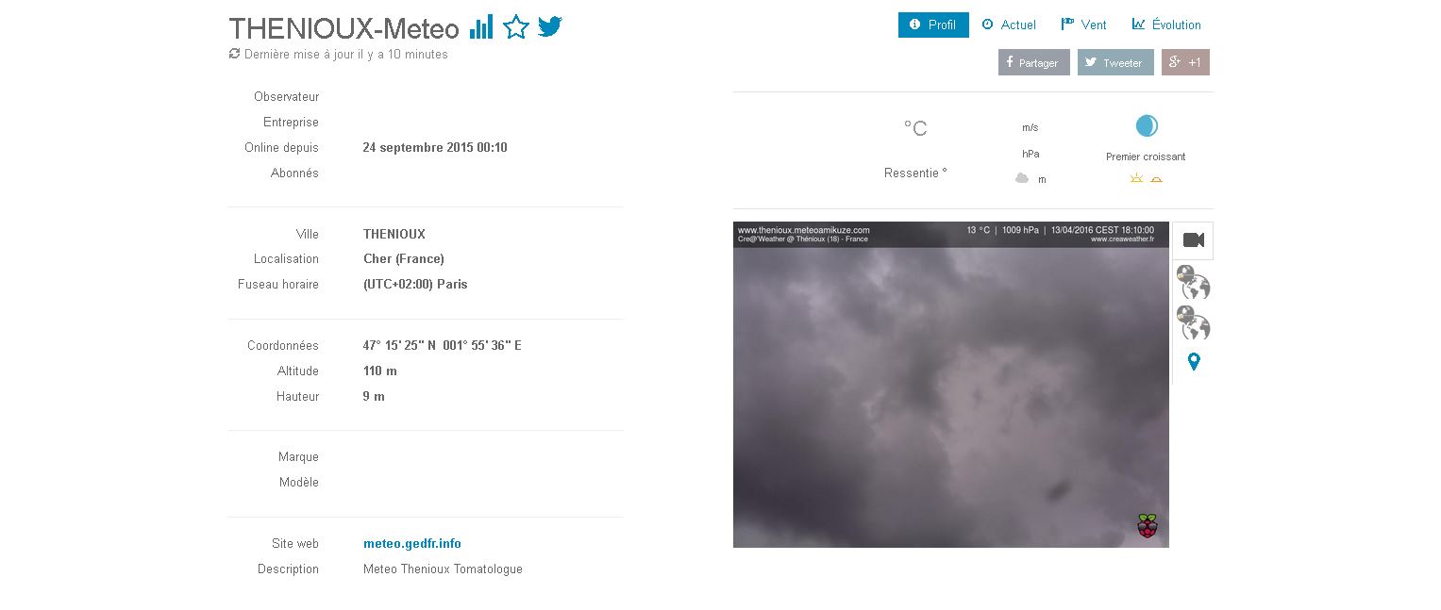Select the video camera webcam icon
The width and height of the screenshot is (1441, 610).
[1193, 240]
